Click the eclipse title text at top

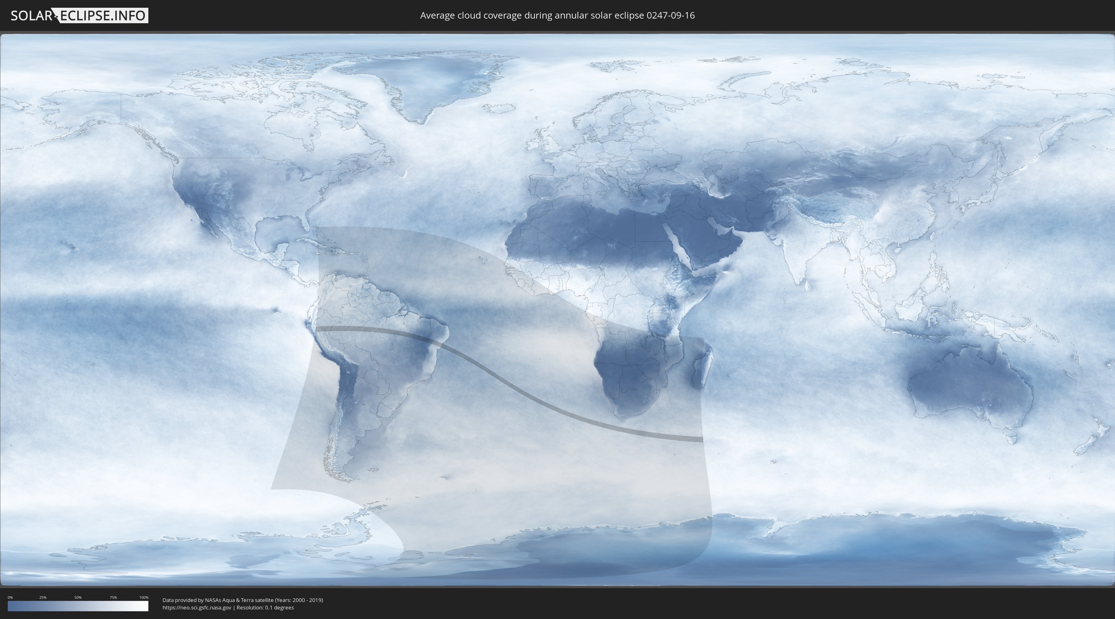pos(557,15)
